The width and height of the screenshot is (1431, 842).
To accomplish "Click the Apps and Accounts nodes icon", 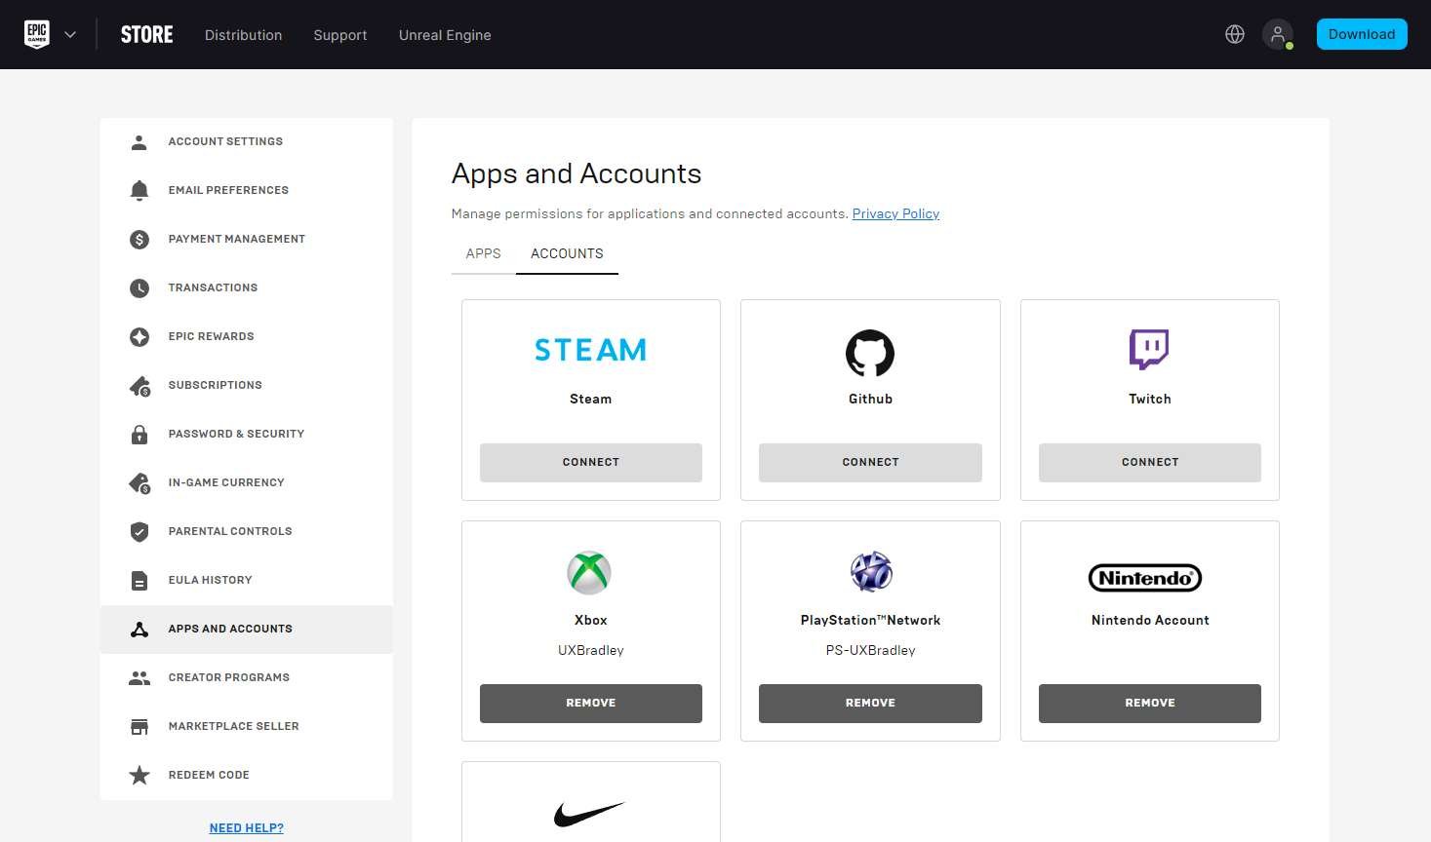I will coord(139,630).
